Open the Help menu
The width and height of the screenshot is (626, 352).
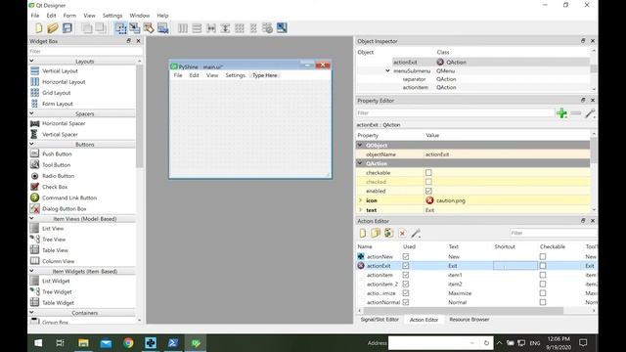pos(162,16)
